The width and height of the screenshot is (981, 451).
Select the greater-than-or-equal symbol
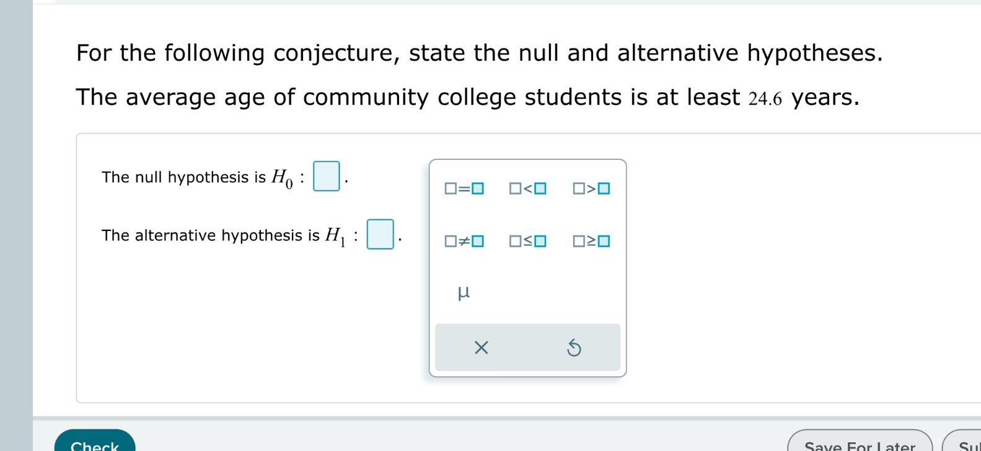pos(591,242)
